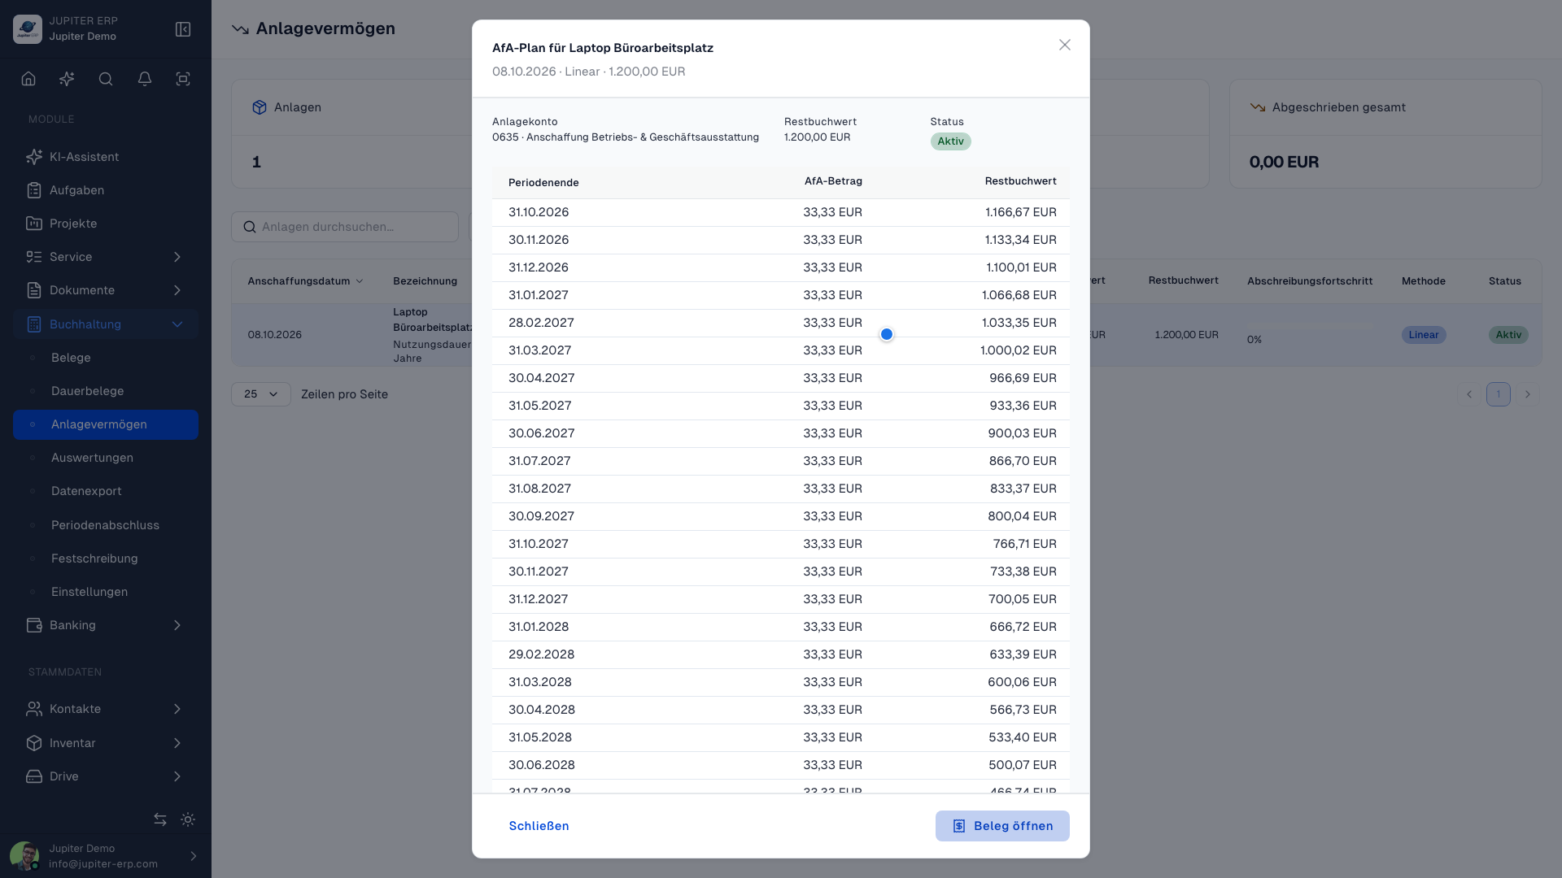The width and height of the screenshot is (1562, 878).
Task: Open Periodenabschluss submenu item
Action: tap(106, 525)
